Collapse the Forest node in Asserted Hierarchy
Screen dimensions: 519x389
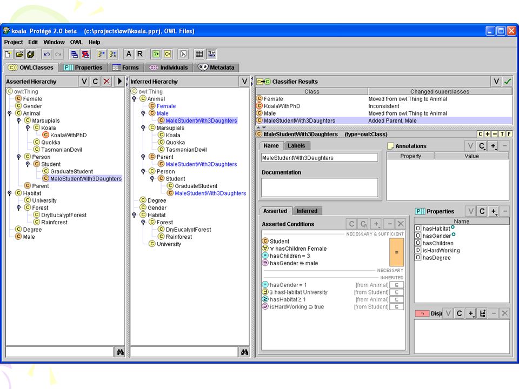(x=18, y=207)
